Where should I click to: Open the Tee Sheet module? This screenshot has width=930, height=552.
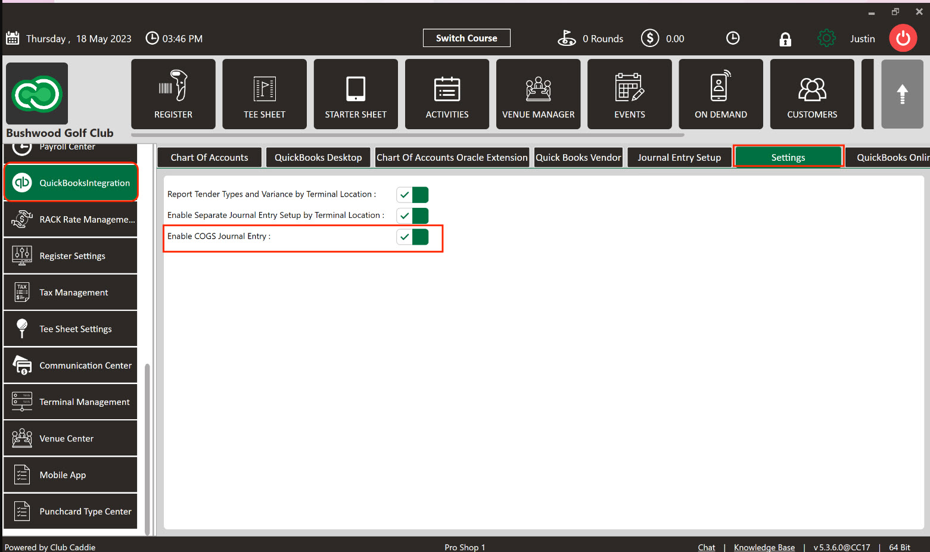[265, 94]
